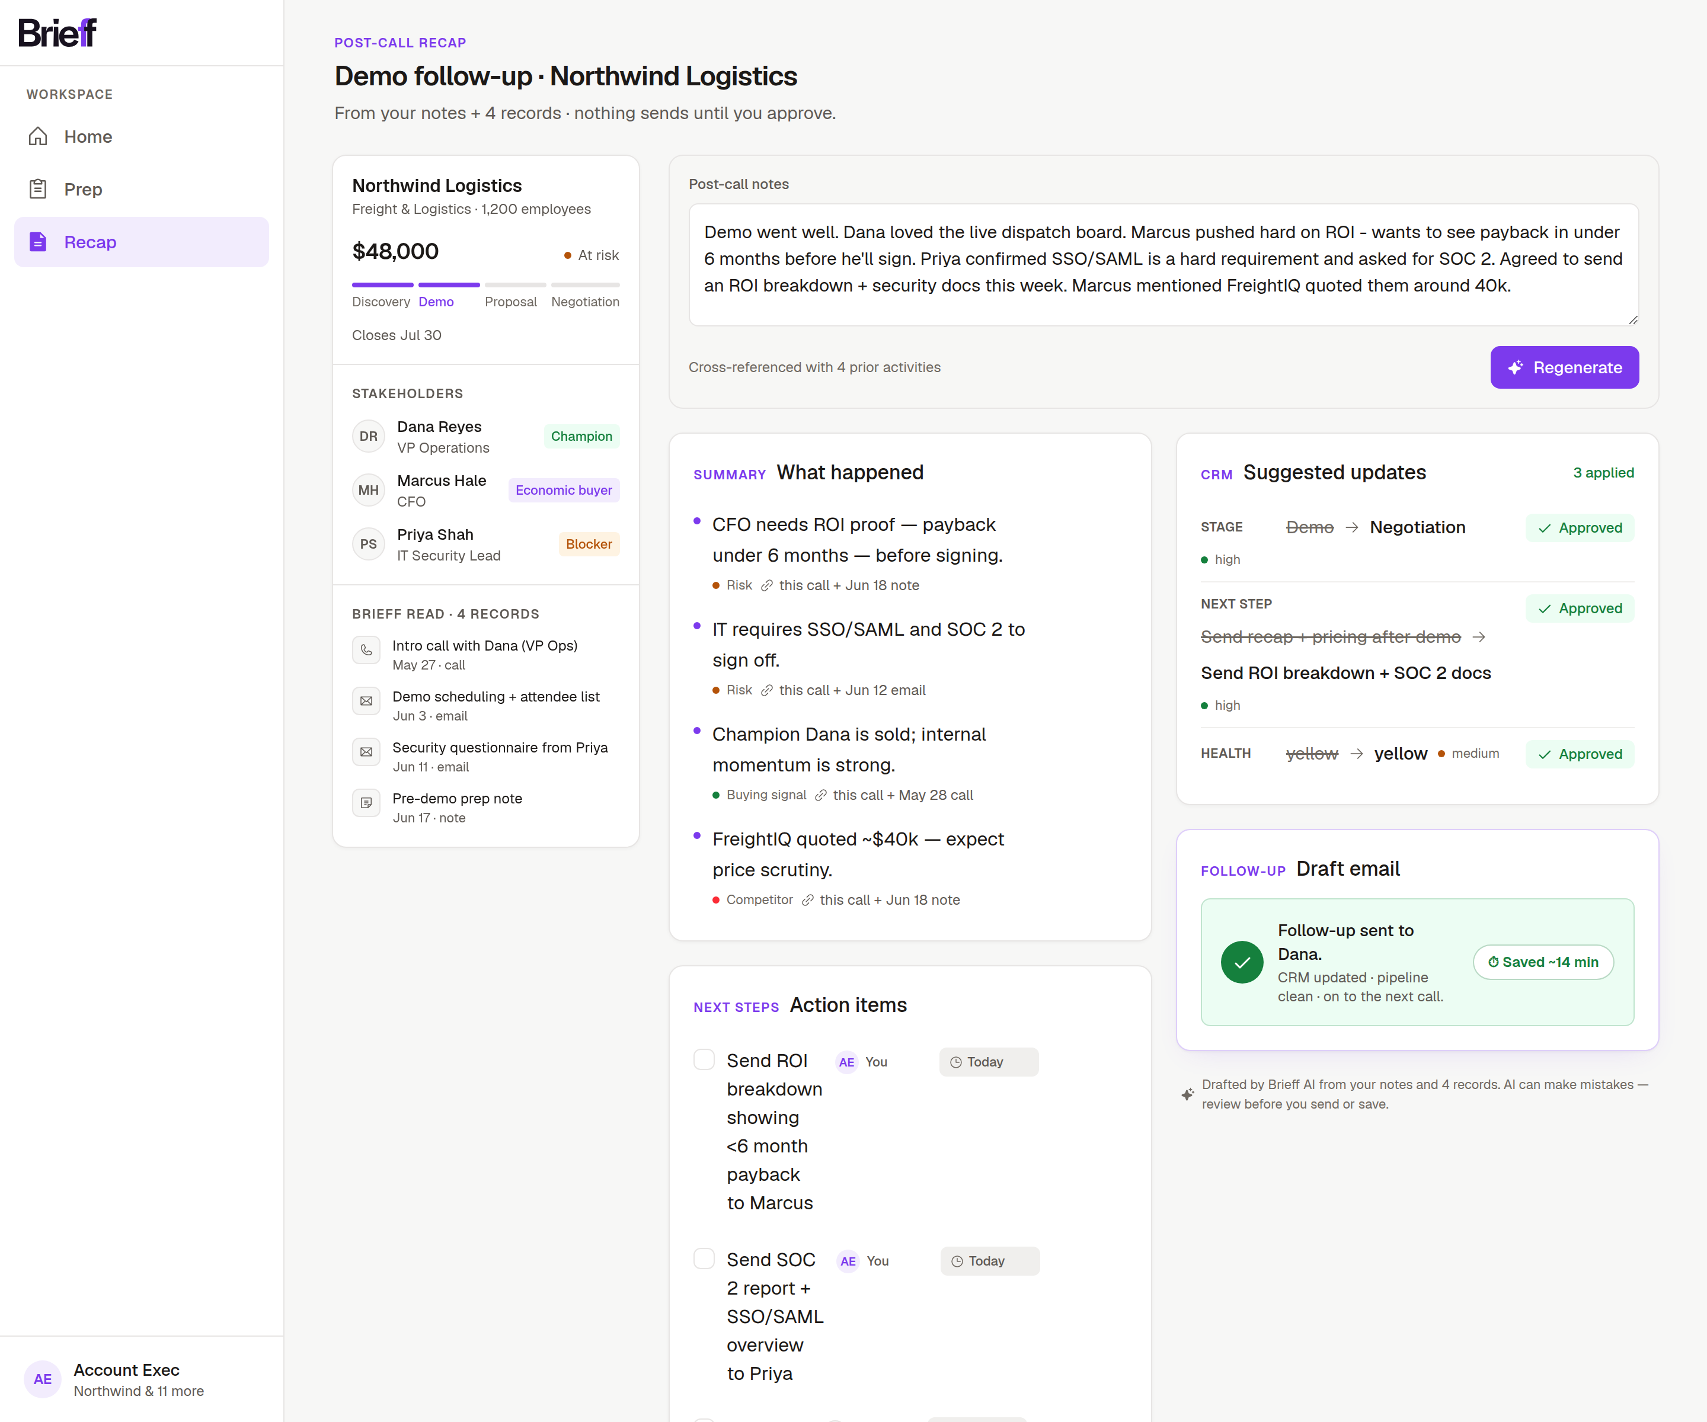Image resolution: width=1707 pixels, height=1422 pixels.
Task: Click the source link icon for Jun 18 note under CFO ROI
Action: (x=766, y=586)
